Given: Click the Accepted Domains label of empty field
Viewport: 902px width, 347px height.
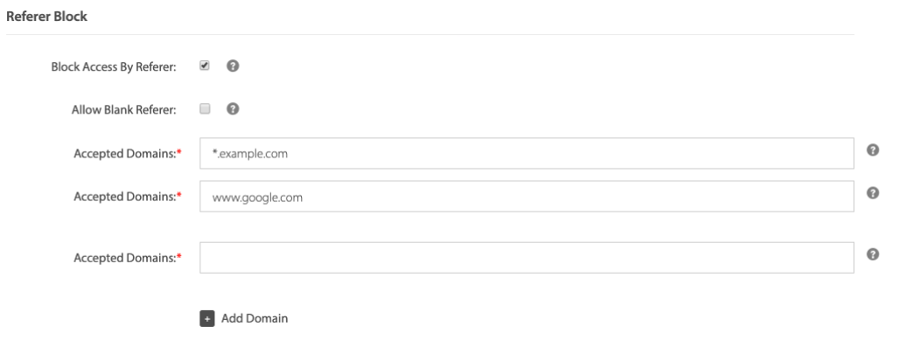Looking at the screenshot, I should pos(125,258).
